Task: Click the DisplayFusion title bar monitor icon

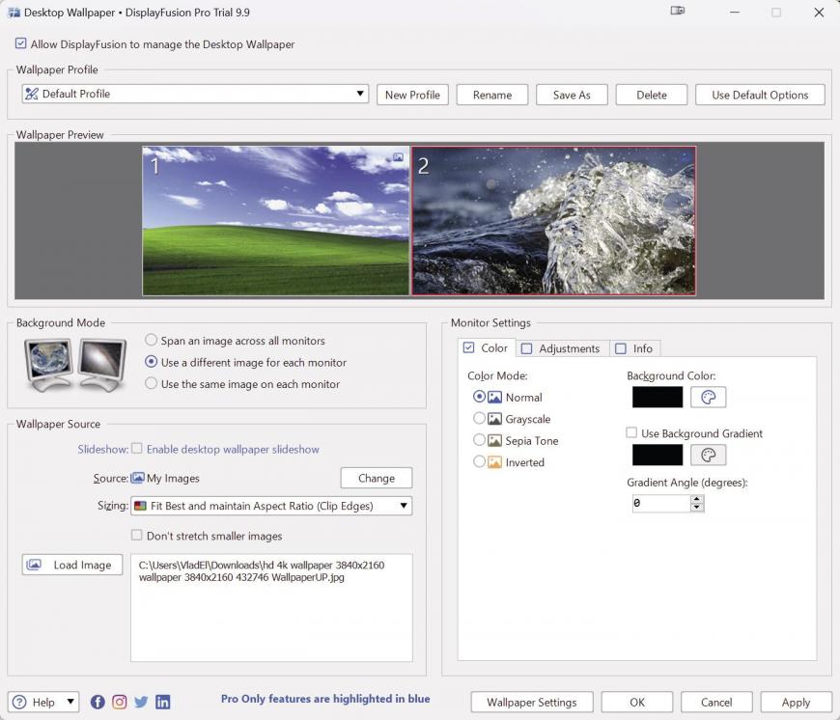Action: click(678, 11)
